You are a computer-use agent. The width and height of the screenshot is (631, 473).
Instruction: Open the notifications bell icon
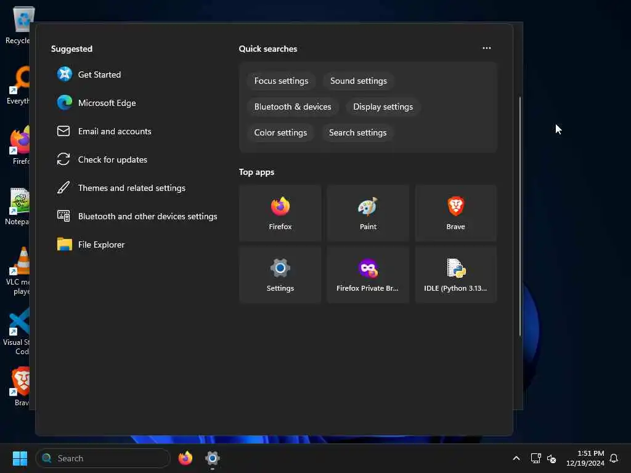614,458
